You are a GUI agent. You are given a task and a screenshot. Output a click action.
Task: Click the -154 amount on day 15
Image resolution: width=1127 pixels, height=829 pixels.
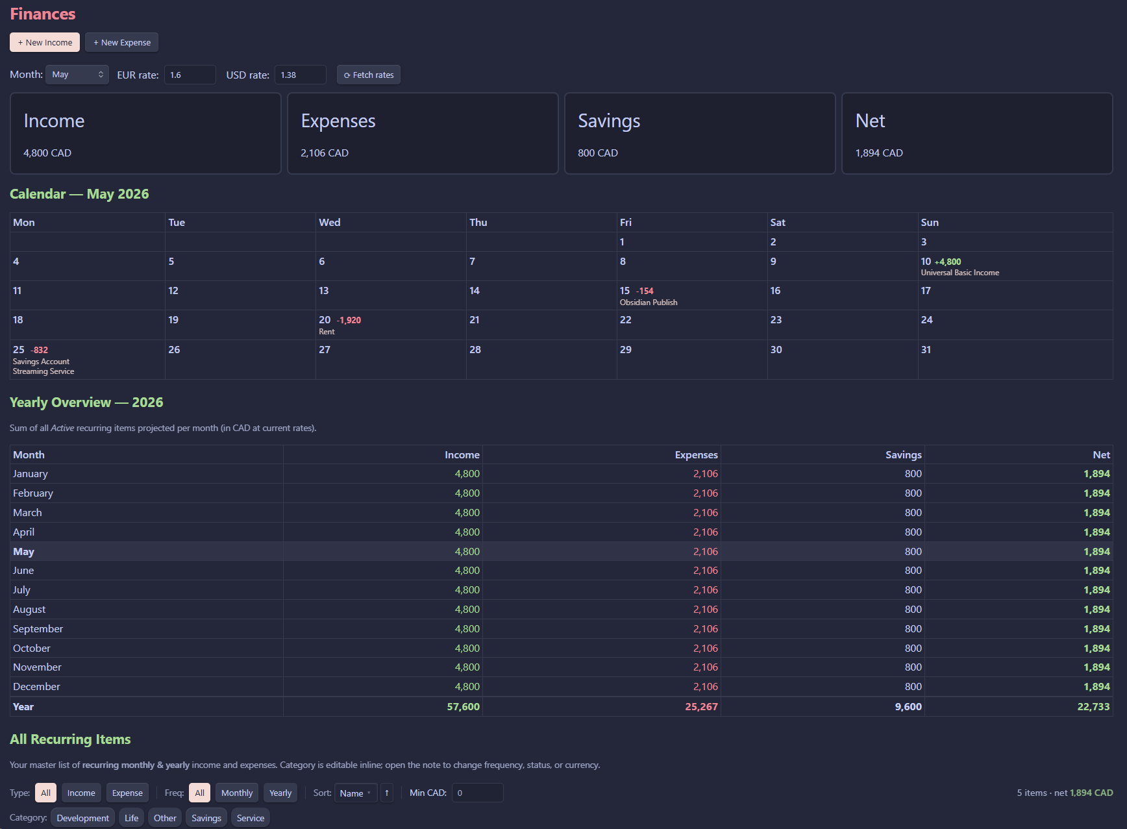[645, 291]
